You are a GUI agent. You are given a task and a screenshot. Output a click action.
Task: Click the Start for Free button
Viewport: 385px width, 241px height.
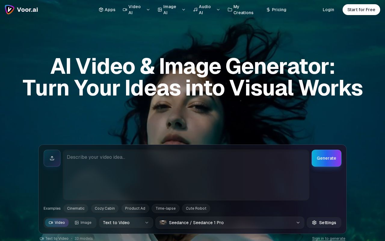pos(361,10)
